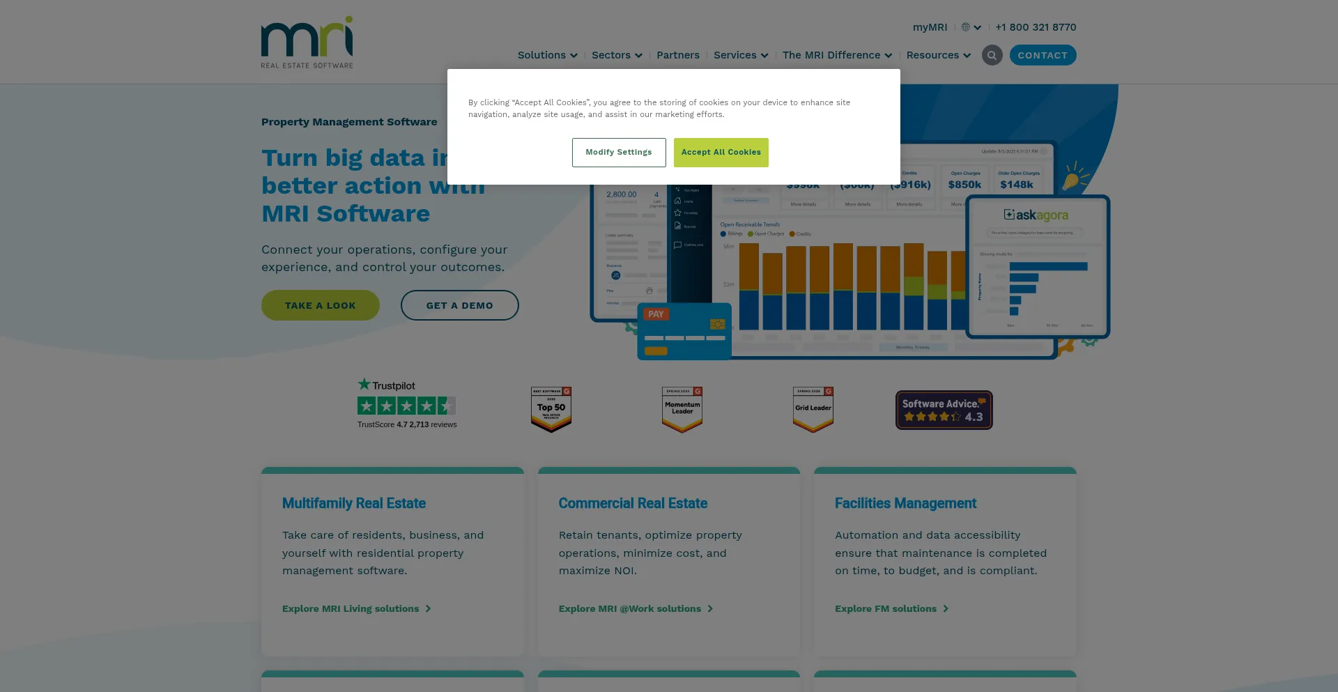Expand the Solutions dropdown menu
The width and height of the screenshot is (1338, 692).
tap(547, 55)
